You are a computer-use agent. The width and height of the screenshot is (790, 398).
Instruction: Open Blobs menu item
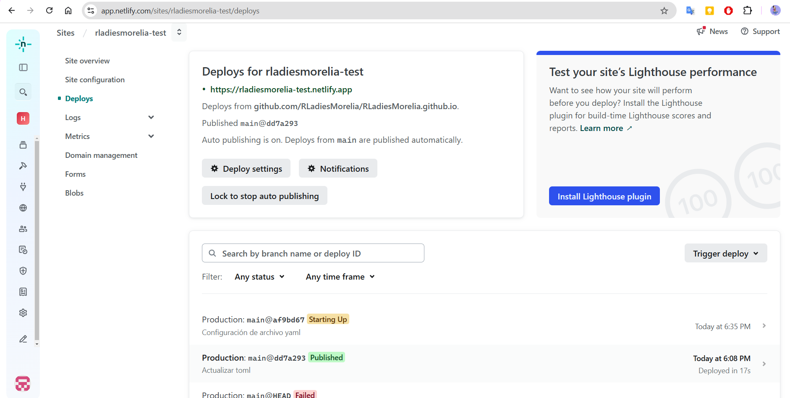click(x=74, y=193)
